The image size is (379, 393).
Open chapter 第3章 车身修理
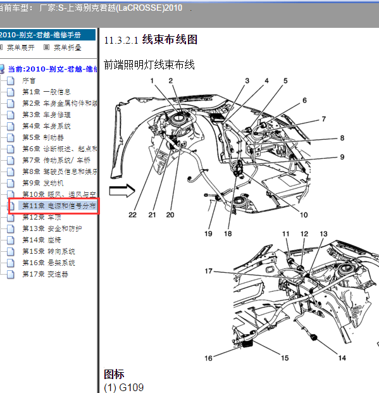[x=46, y=115]
